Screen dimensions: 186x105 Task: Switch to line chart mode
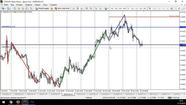click(x=82, y=8)
